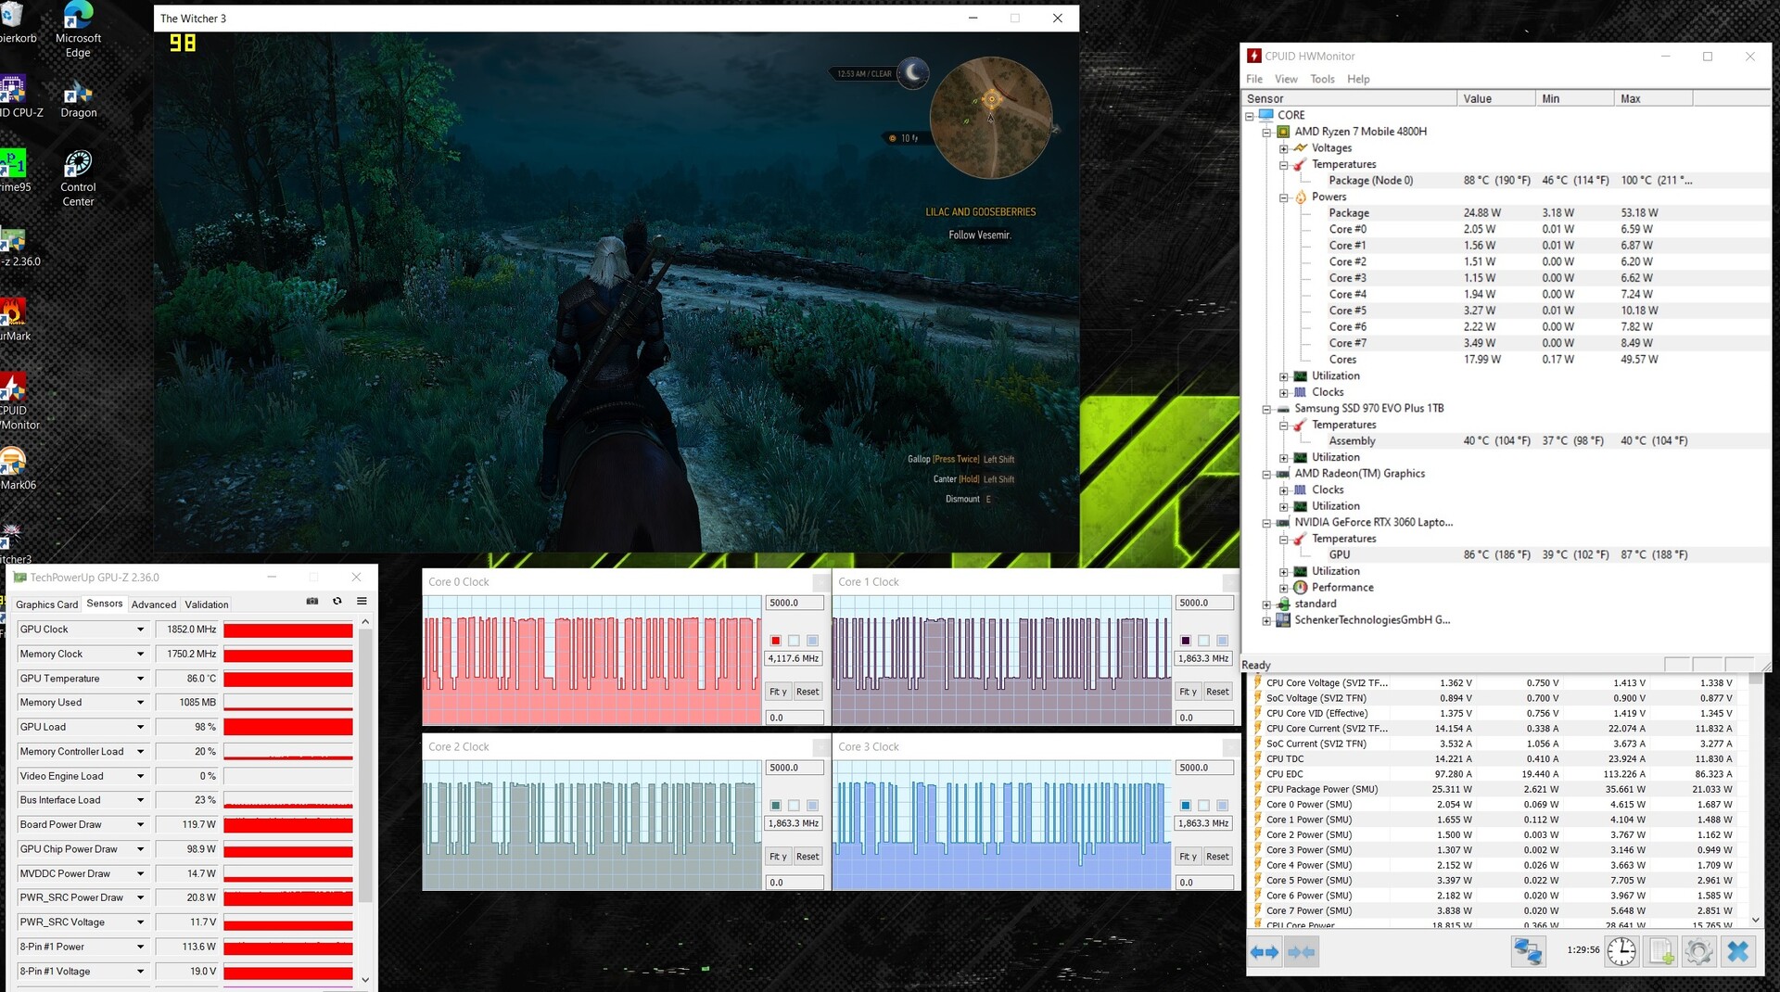Click the GPU-Z screenshot camera icon
This screenshot has height=992, width=1780.
[x=312, y=602]
